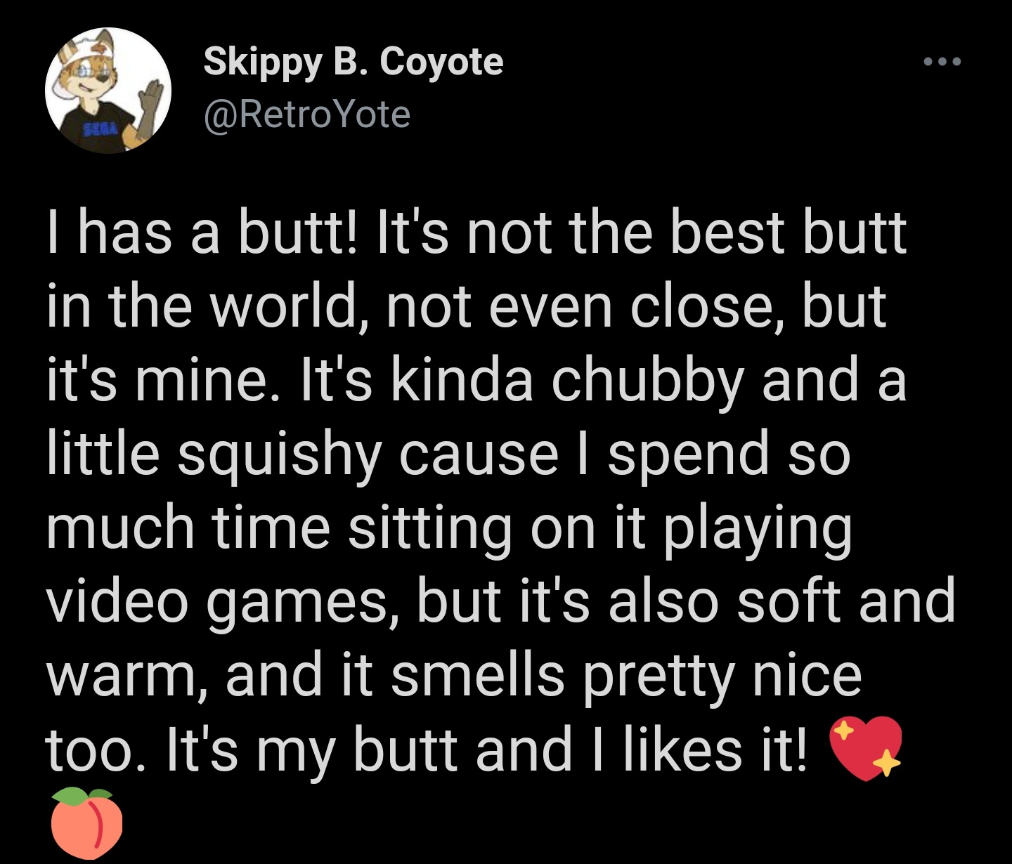The height and width of the screenshot is (864, 1012).
Task: Click the phrase "in the world"
Action: tap(204, 308)
